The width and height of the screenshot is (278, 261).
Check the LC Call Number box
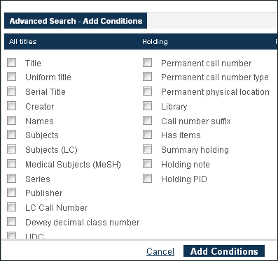[x=11, y=207]
